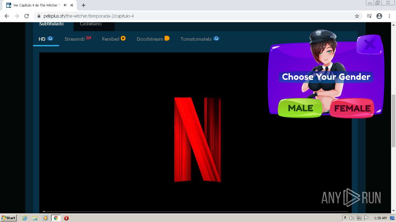Click the 1:38 AM system clock
Screen dimensions: 396x222
(380, 218)
